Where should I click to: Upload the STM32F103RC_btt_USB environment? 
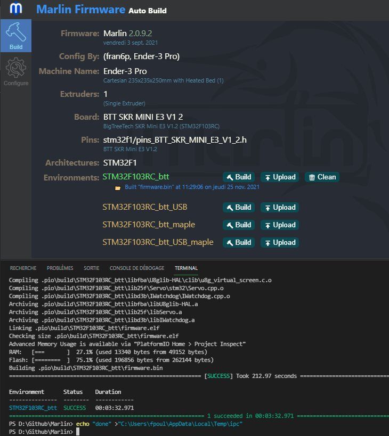click(x=280, y=208)
